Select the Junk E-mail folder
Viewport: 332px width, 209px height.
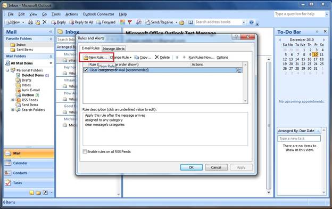(28, 90)
